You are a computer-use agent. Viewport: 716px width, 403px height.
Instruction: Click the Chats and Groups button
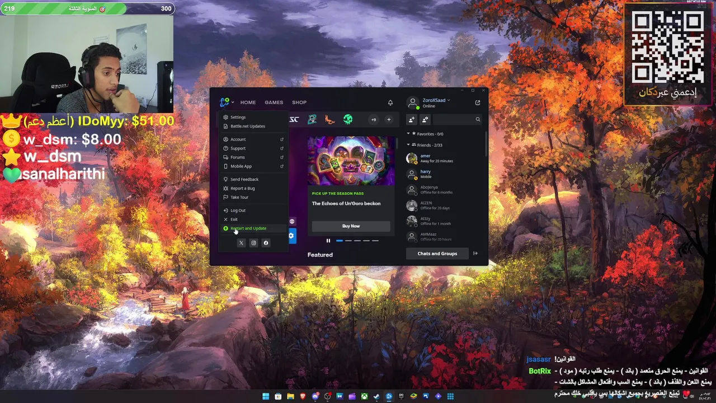(x=437, y=254)
